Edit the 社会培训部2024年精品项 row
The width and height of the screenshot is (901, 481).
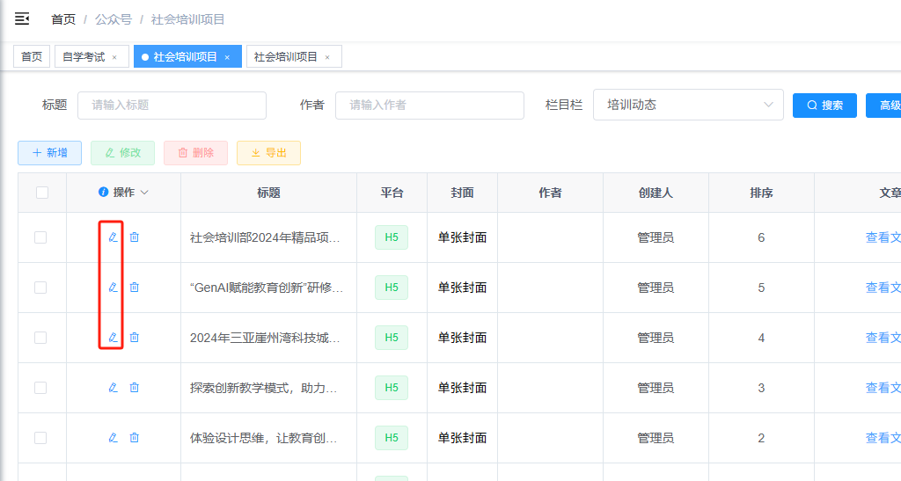pyautogui.click(x=114, y=237)
